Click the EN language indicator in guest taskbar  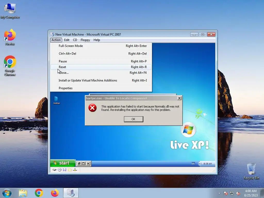click(x=193, y=164)
